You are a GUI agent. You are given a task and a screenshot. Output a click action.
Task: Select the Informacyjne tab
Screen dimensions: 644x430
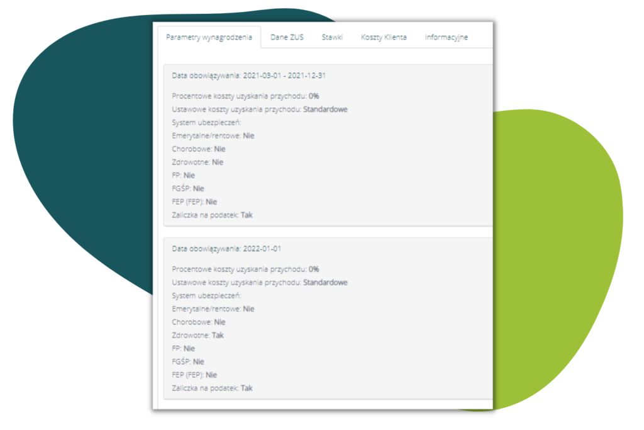pos(446,37)
